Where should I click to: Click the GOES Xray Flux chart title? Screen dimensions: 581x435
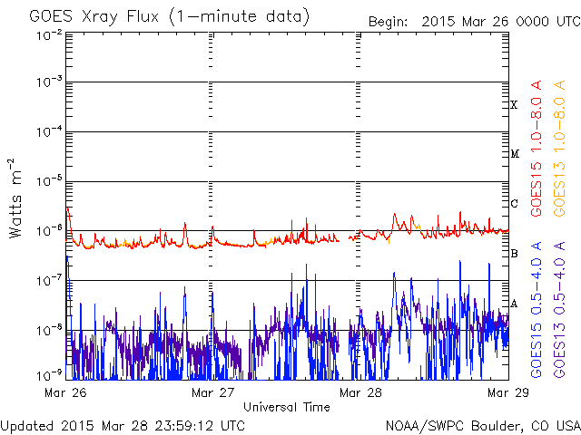tap(169, 16)
